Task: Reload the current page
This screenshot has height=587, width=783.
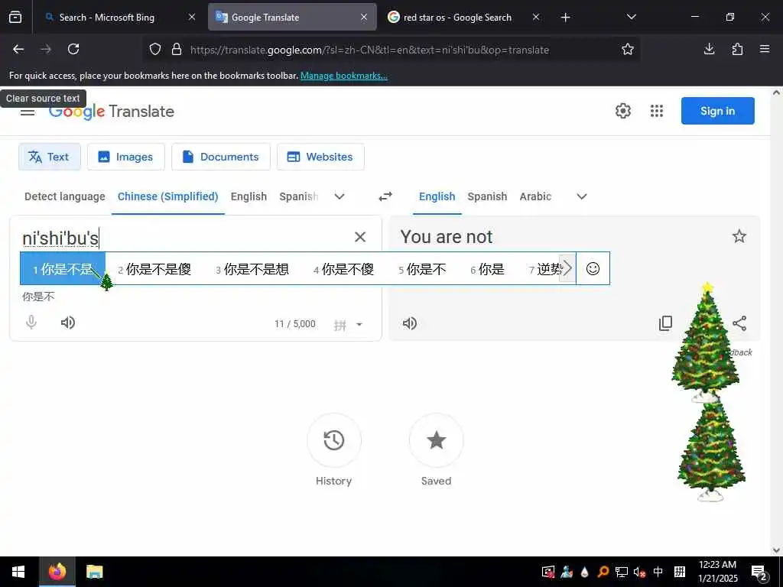Action: [x=73, y=49]
